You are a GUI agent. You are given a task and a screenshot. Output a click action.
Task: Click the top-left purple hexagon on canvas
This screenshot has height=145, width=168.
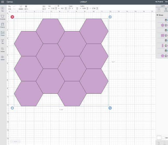29,44
